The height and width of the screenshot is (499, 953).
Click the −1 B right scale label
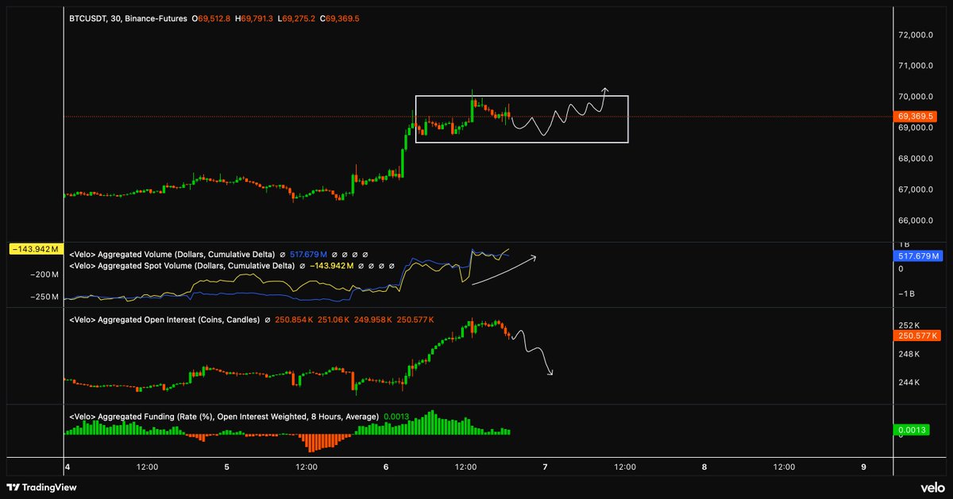coord(909,294)
